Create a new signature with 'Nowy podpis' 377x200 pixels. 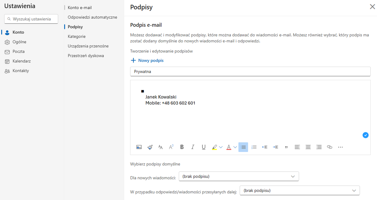tap(147, 60)
